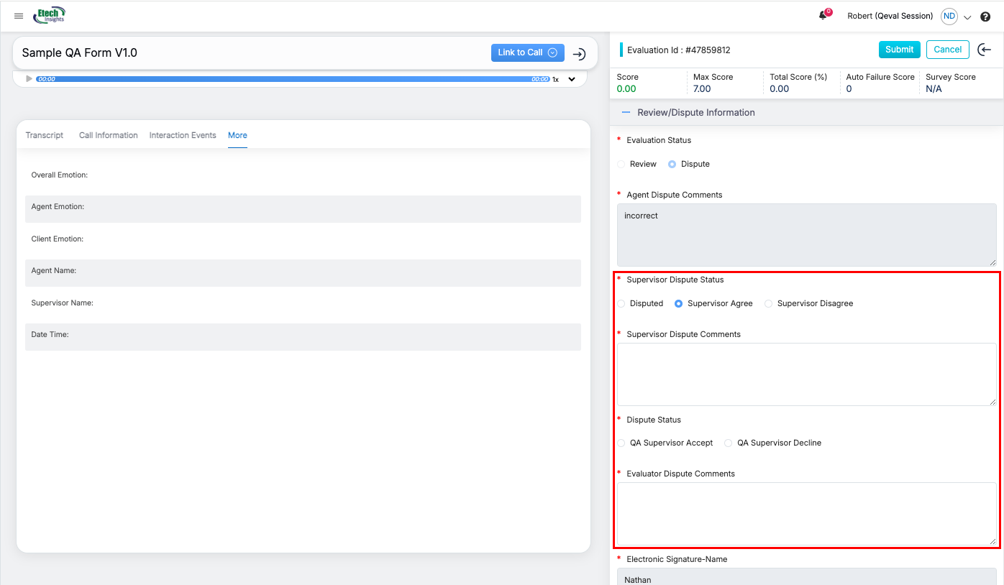Collapse left panel with arrow icon
The height and width of the screenshot is (585, 1004).
[x=579, y=54]
